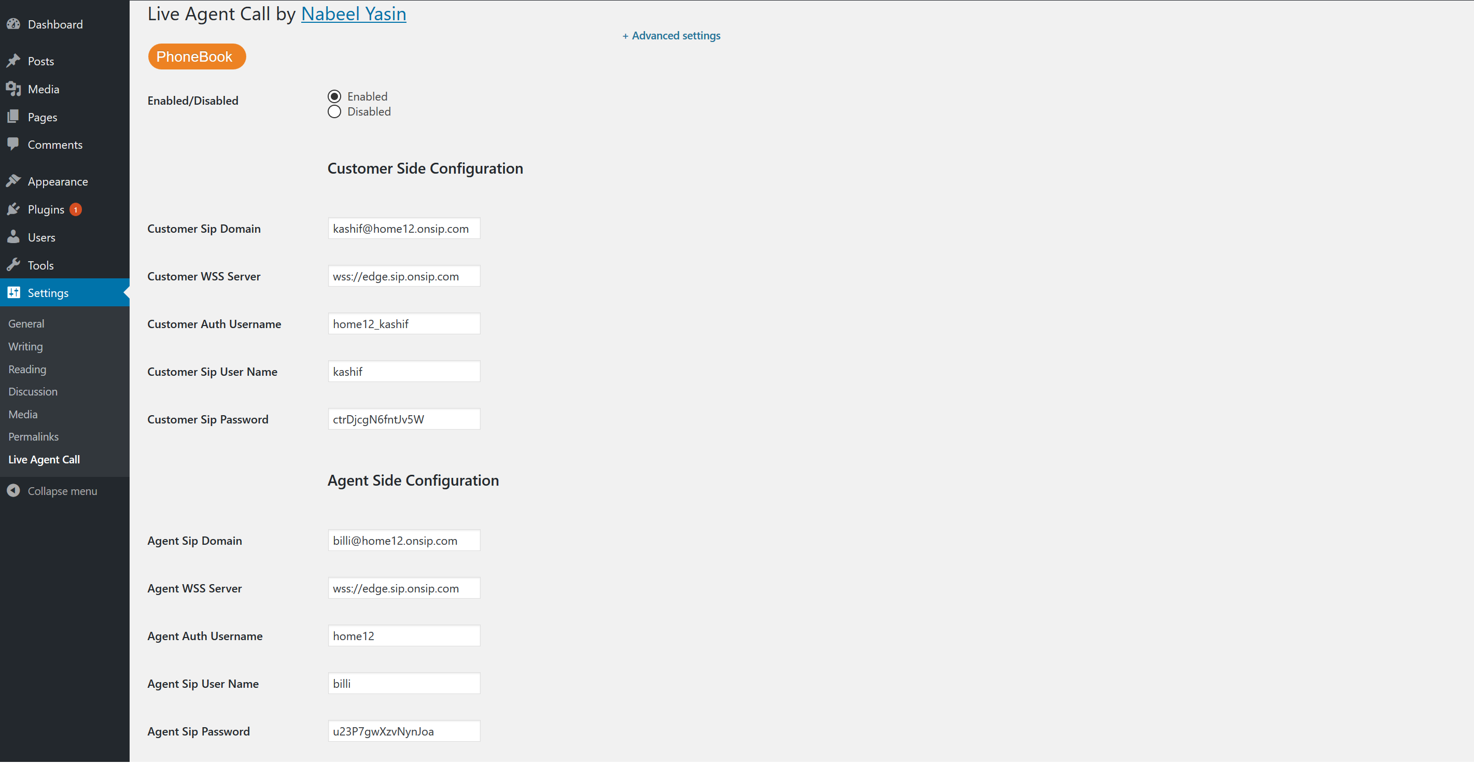Click the Pages icon in sidebar
Viewport: 1474px width, 764px height.
click(13, 117)
